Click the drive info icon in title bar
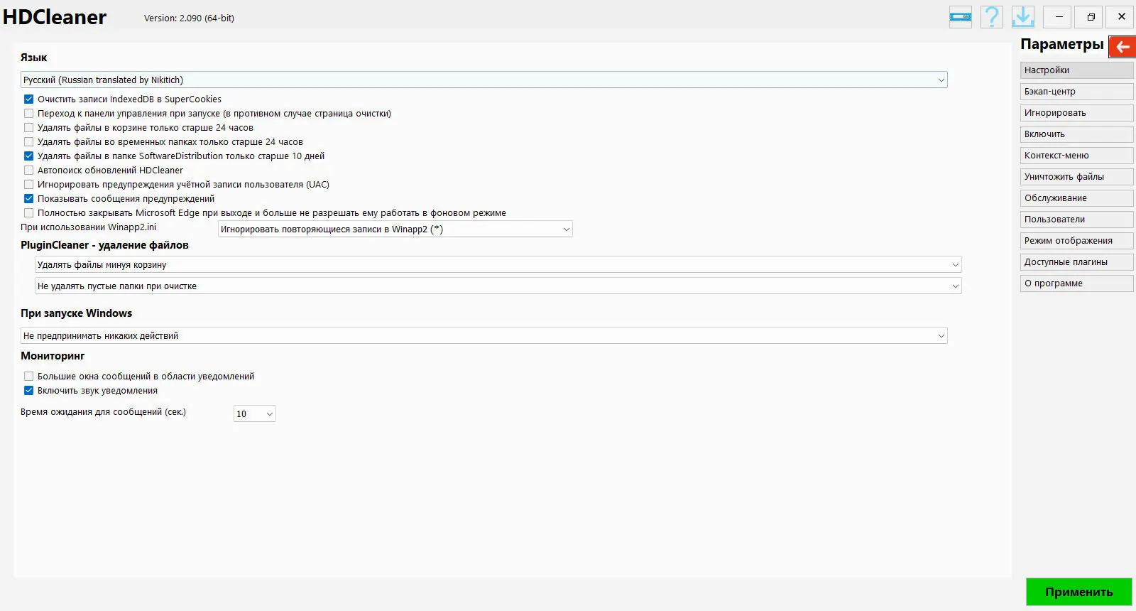Viewport: 1136px width, 611px height. [960, 16]
